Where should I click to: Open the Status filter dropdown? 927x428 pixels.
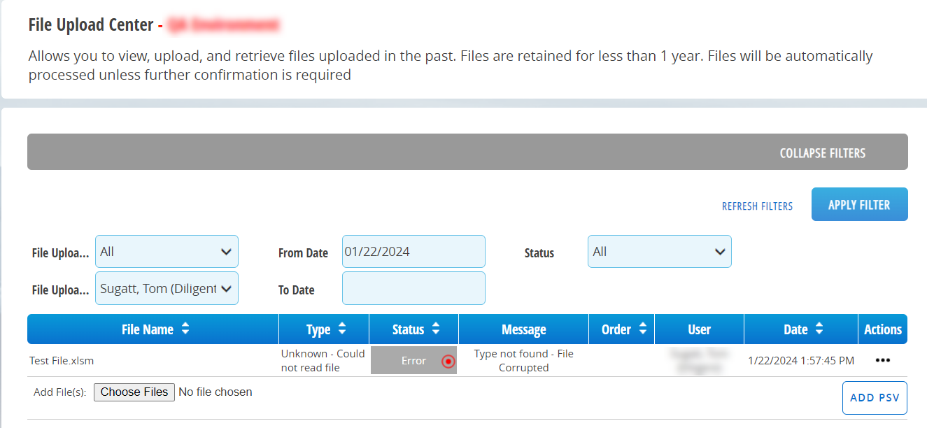tap(660, 252)
